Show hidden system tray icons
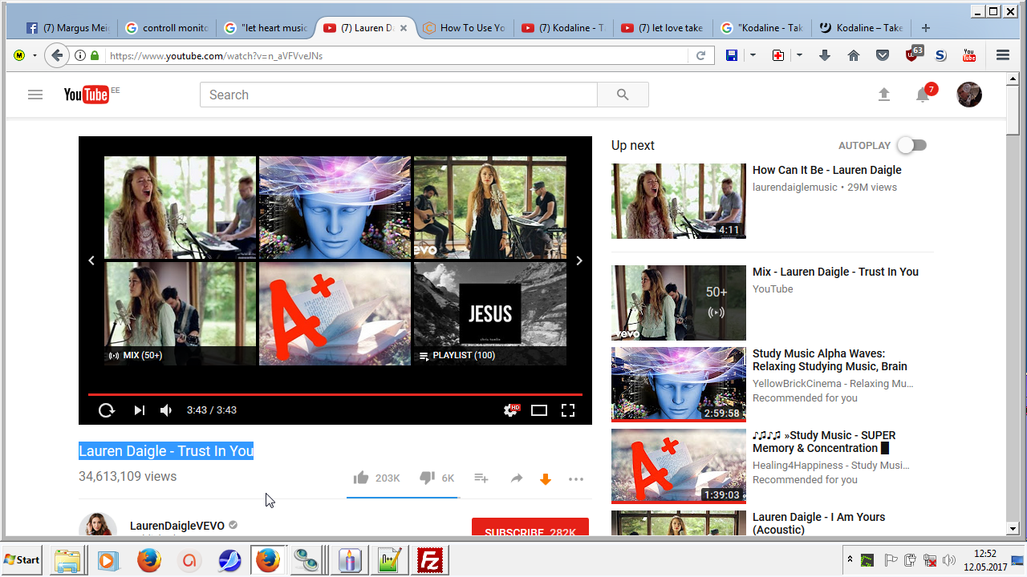The image size is (1027, 577). click(x=850, y=559)
